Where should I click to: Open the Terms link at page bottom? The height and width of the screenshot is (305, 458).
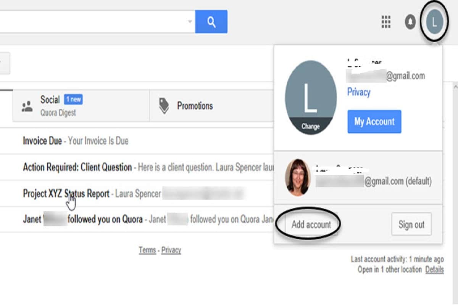pyautogui.click(x=147, y=250)
